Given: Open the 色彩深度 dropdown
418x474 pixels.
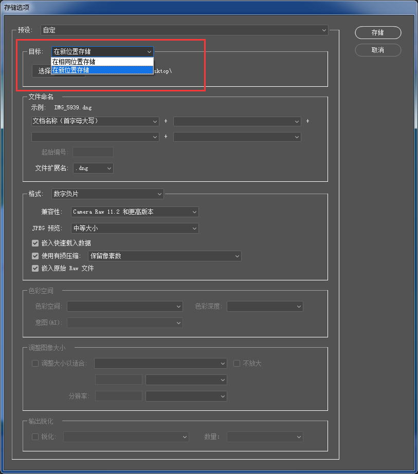Looking at the screenshot, I should pyautogui.click(x=265, y=306).
